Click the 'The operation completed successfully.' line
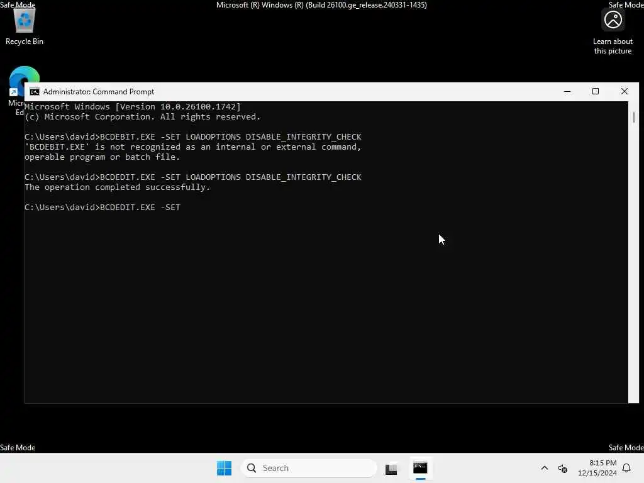This screenshot has height=483, width=644. coord(118,187)
